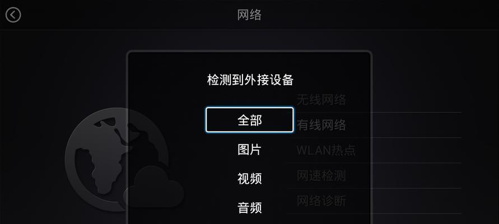Click the back arrow icon
The width and height of the screenshot is (499, 224).
click(x=13, y=15)
